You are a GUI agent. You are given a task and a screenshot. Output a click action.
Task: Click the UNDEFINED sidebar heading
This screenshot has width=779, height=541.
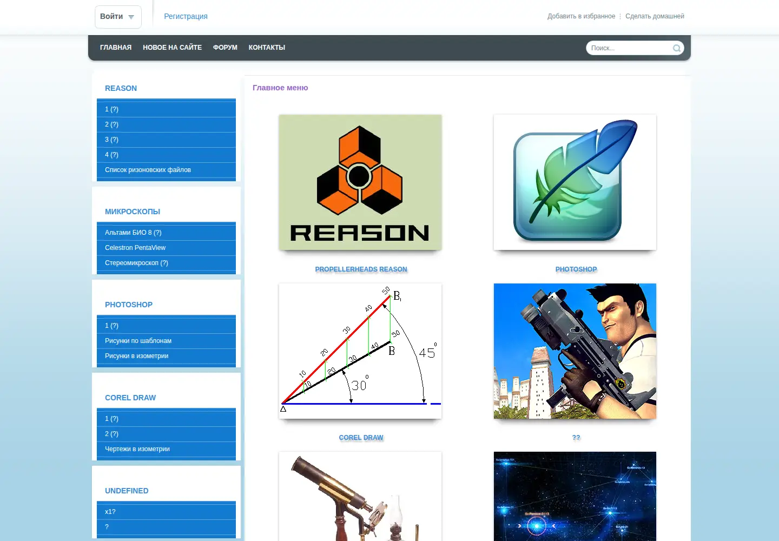(x=127, y=491)
